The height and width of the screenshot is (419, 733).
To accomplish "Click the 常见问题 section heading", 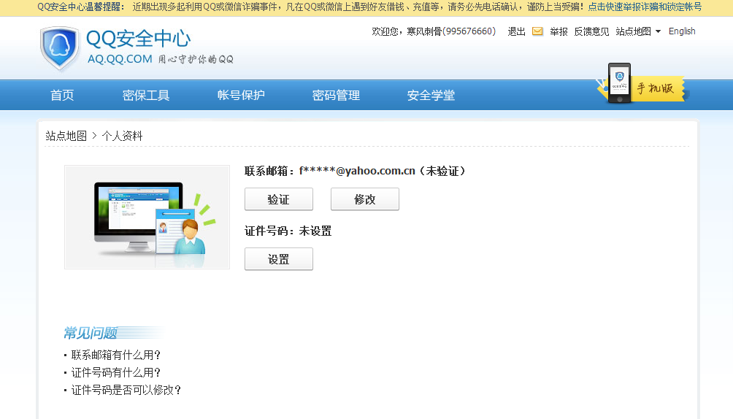I will click(91, 333).
